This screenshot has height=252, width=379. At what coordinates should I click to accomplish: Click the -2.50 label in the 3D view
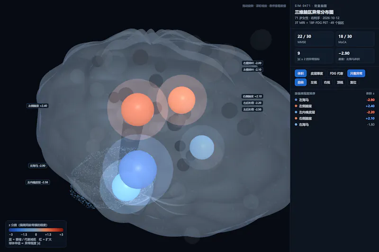[x=253, y=110]
